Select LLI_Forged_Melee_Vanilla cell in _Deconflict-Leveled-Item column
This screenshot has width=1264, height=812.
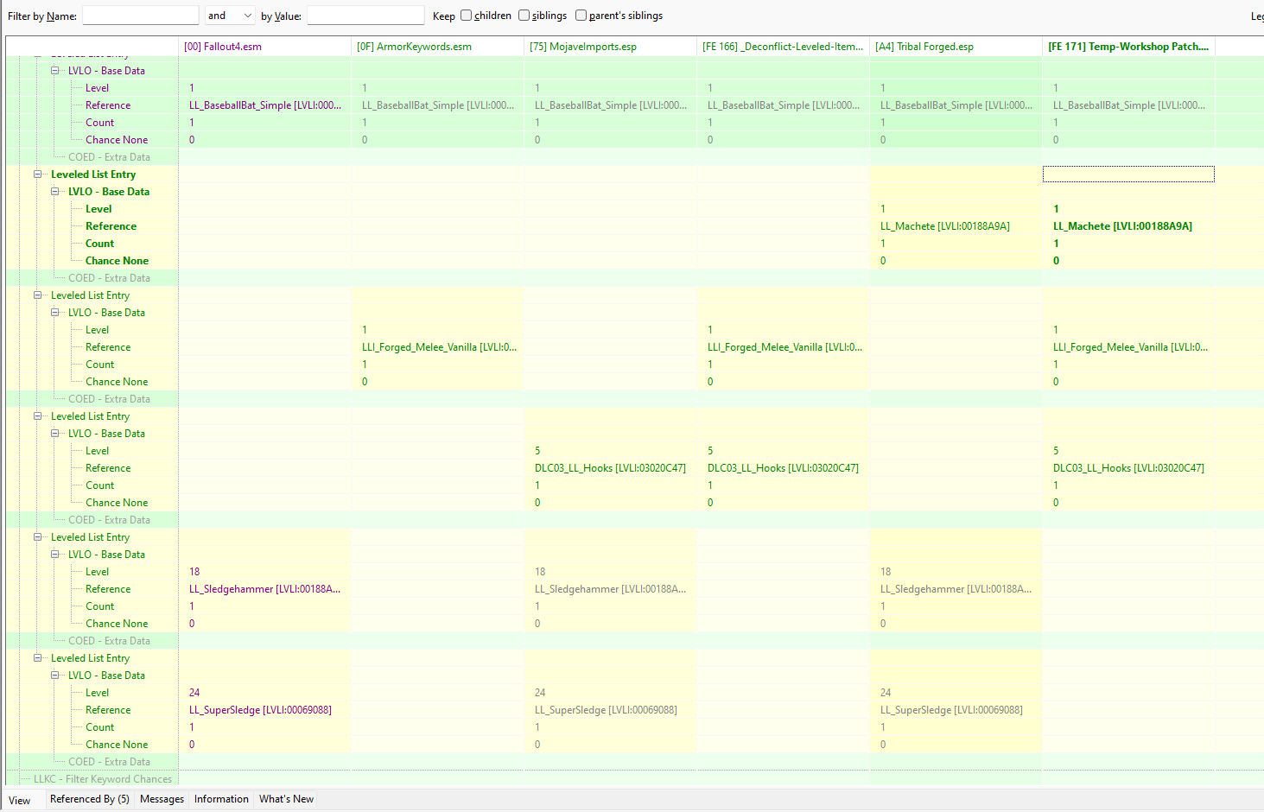click(783, 347)
